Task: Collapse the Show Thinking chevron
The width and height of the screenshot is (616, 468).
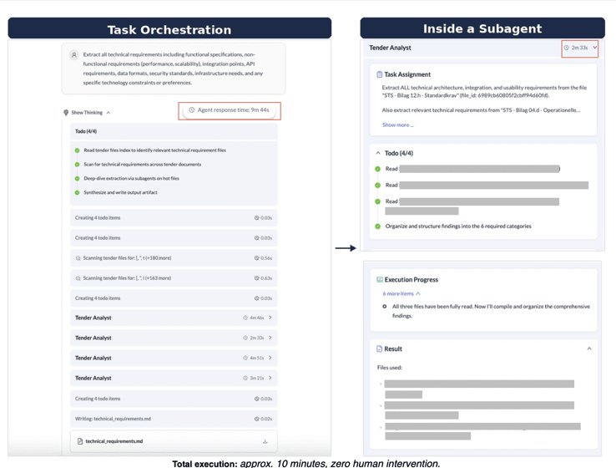Action: pyautogui.click(x=109, y=113)
